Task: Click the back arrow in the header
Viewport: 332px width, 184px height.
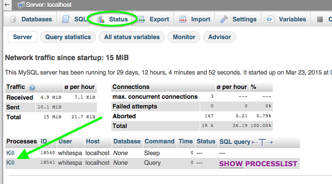Action: pos(7,5)
